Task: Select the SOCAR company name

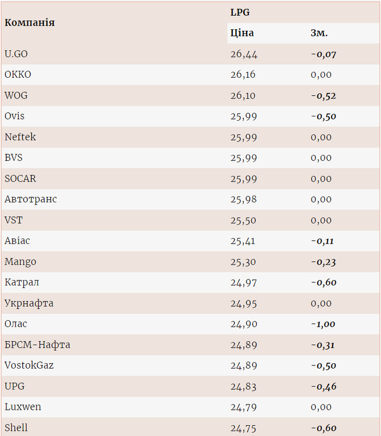Action: 20,178
